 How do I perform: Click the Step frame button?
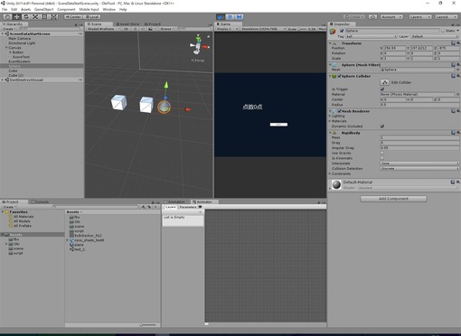point(240,17)
